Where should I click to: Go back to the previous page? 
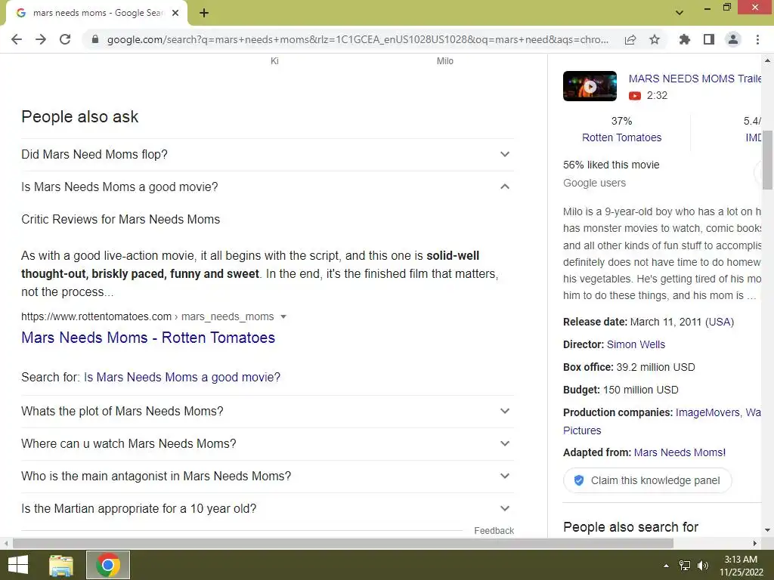point(17,39)
